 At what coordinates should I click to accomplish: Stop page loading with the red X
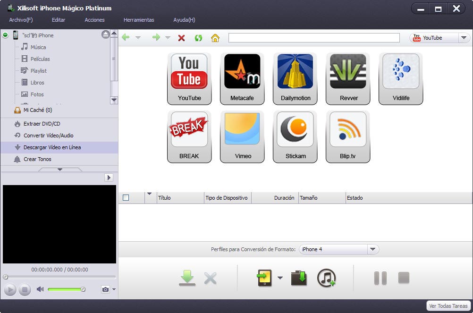click(x=181, y=38)
